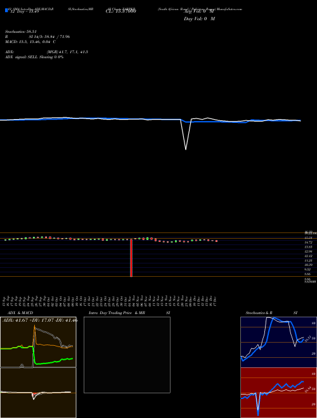Click the 'Intra Day Trading Price & MR' title
The height and width of the screenshot is (418, 317).
click(117, 313)
